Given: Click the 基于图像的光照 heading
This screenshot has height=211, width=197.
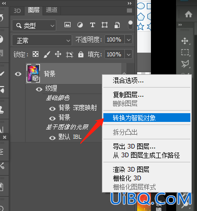Looking at the screenshot, I should tap(67, 127).
